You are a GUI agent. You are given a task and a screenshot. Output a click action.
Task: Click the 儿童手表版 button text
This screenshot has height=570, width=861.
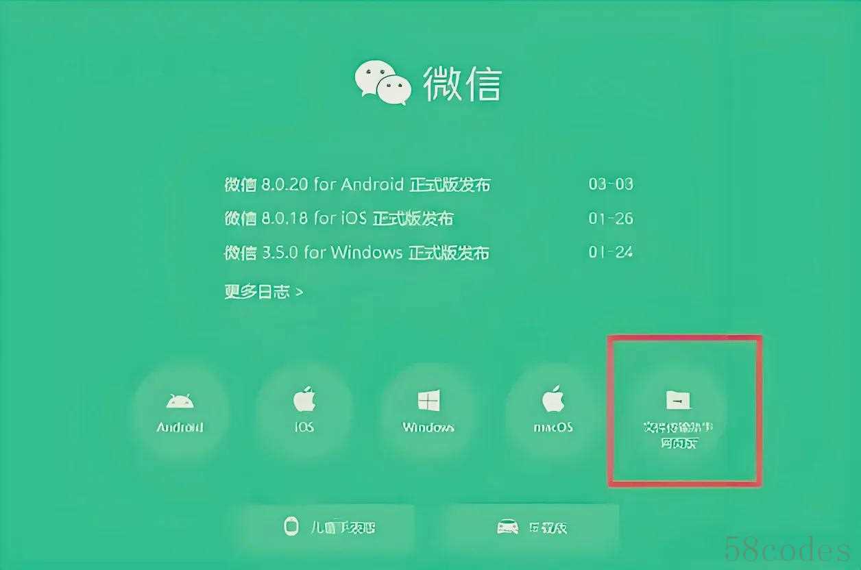point(343,528)
